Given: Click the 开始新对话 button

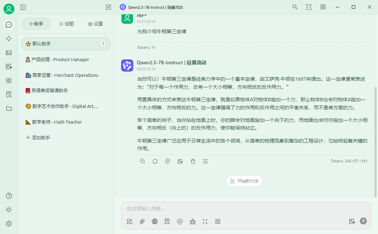Looking at the screenshot, I should coord(244,181).
